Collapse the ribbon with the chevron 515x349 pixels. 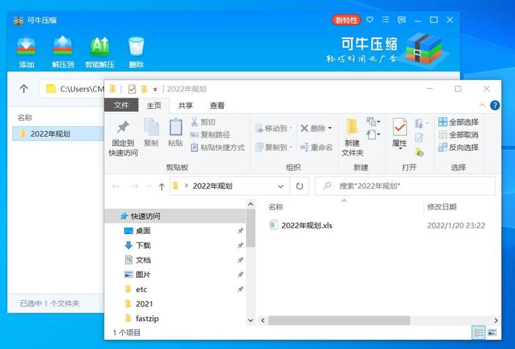(x=482, y=105)
